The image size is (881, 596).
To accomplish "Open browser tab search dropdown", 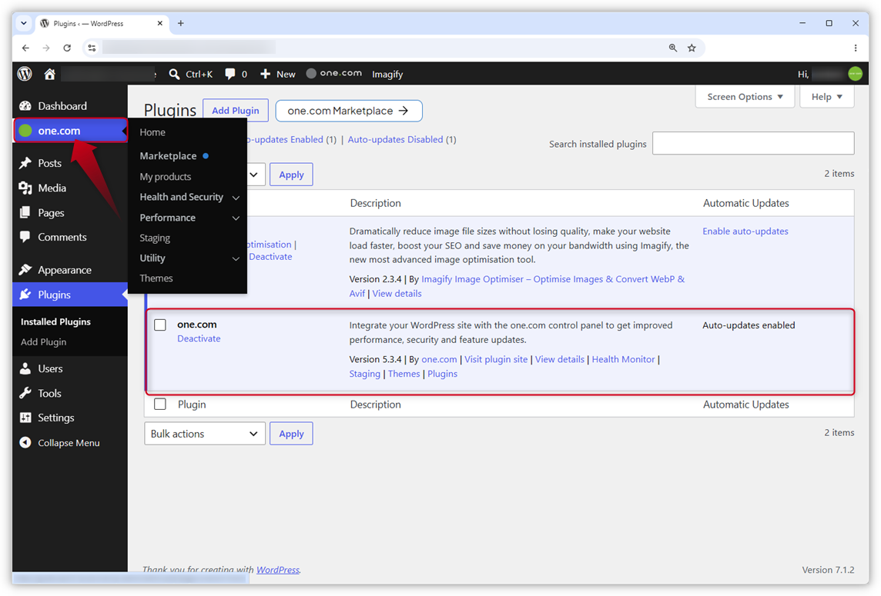I will [x=24, y=23].
